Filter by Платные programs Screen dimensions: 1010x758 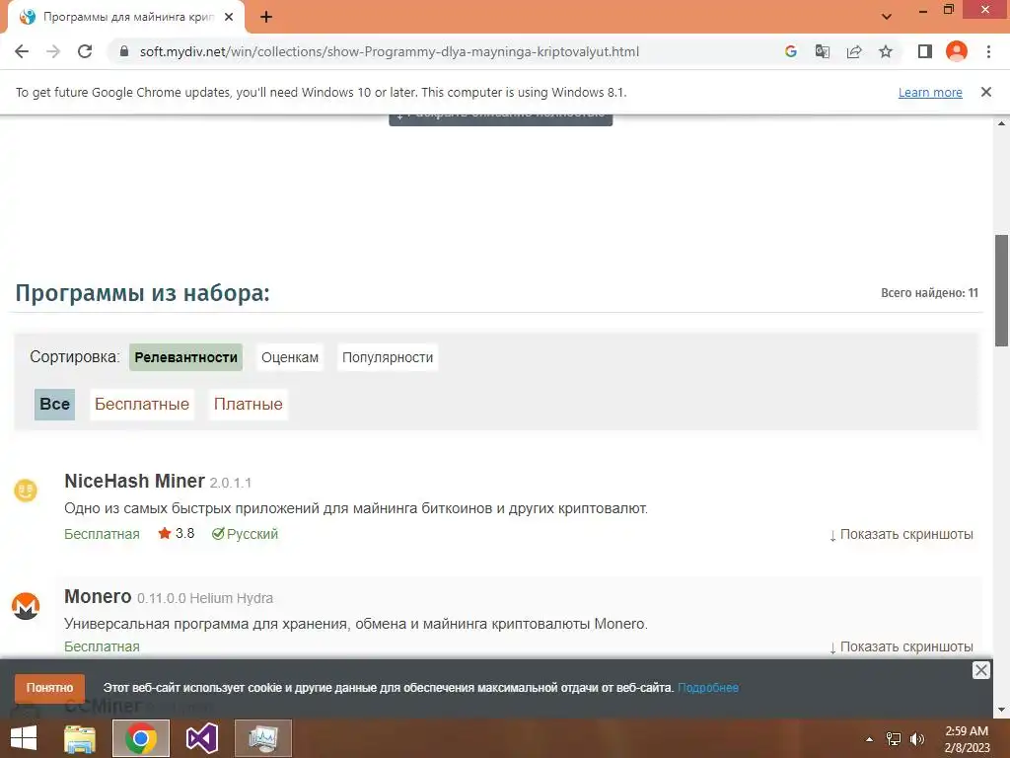pyautogui.click(x=248, y=404)
